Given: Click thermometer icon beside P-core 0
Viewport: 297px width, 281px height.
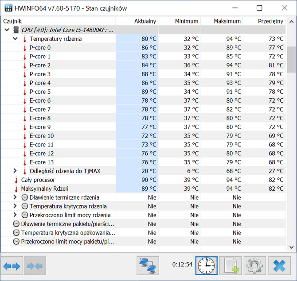Looking at the screenshot, I should point(25,48).
